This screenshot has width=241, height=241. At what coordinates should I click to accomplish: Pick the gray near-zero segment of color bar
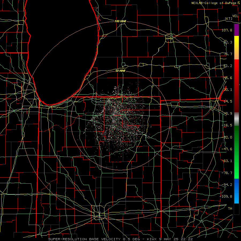236,119
